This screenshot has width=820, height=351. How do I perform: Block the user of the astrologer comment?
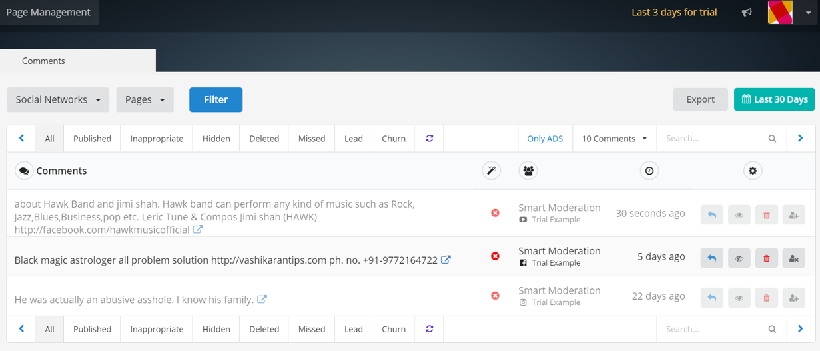tap(793, 258)
